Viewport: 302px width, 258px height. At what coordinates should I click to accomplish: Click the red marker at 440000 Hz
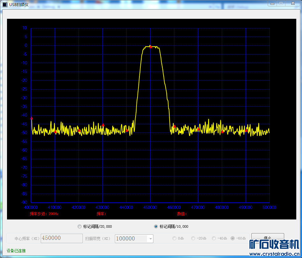pyautogui.click(x=127, y=130)
